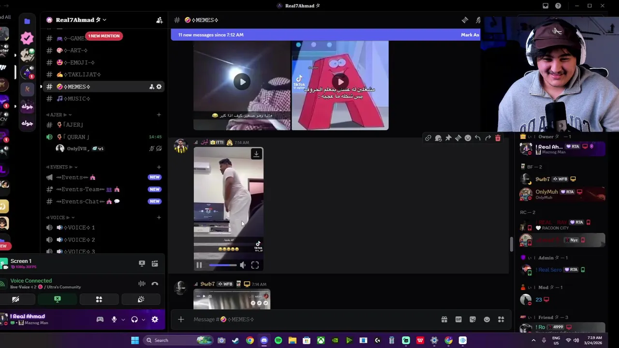Pause the playing video

click(x=199, y=265)
